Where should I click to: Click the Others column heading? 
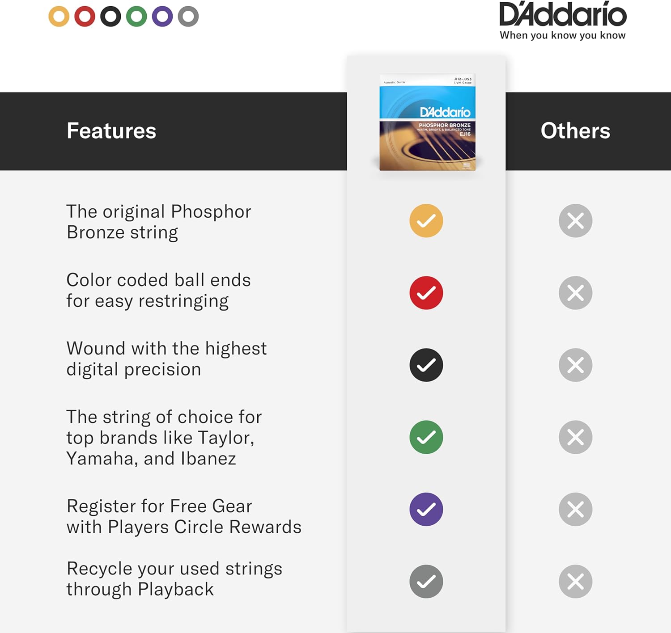tap(575, 131)
